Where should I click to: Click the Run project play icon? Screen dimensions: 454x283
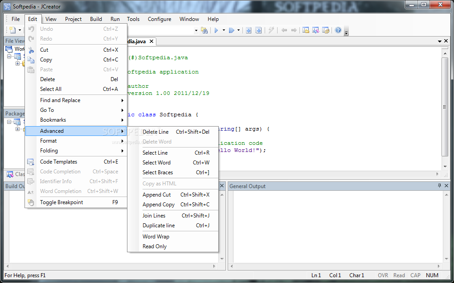(216, 30)
